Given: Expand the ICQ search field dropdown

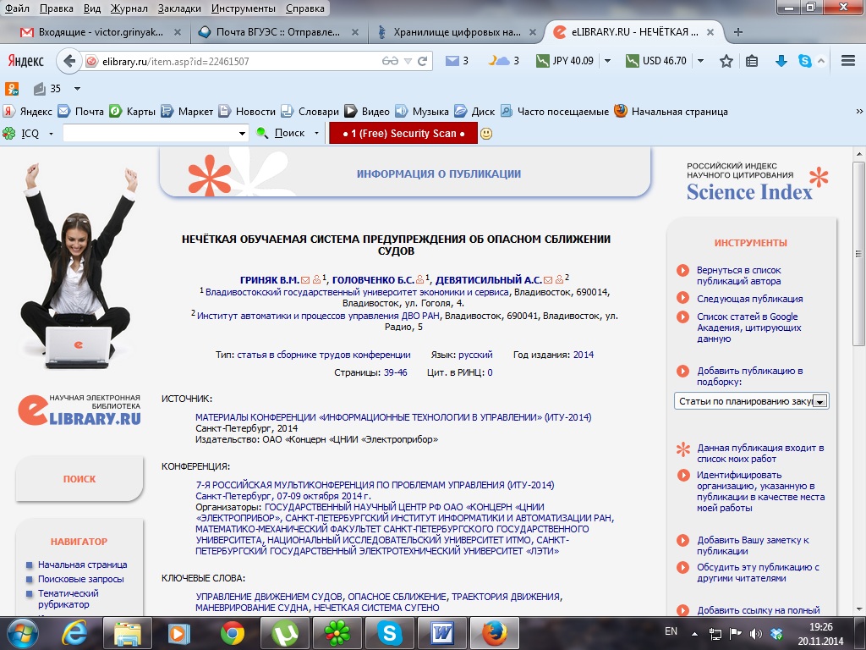Looking at the screenshot, I should tap(242, 134).
